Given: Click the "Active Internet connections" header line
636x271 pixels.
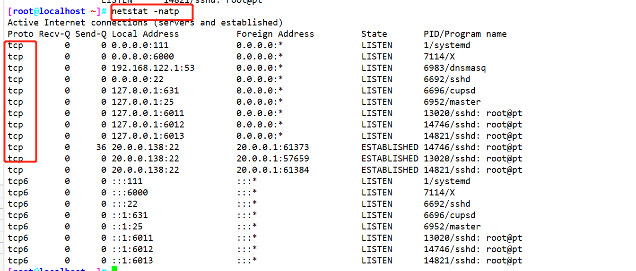Looking at the screenshot, I should pyautogui.click(x=145, y=23).
